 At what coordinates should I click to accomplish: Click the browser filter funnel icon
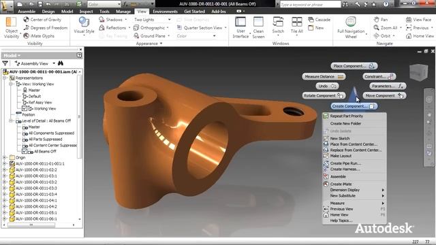click(5, 63)
